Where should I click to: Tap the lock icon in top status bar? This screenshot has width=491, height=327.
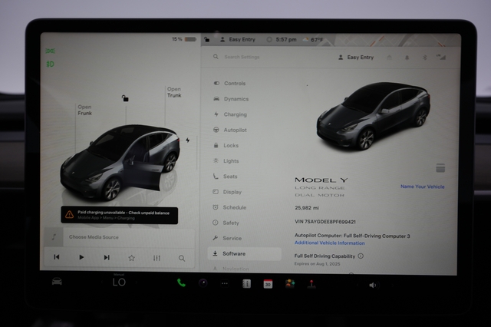click(x=206, y=39)
